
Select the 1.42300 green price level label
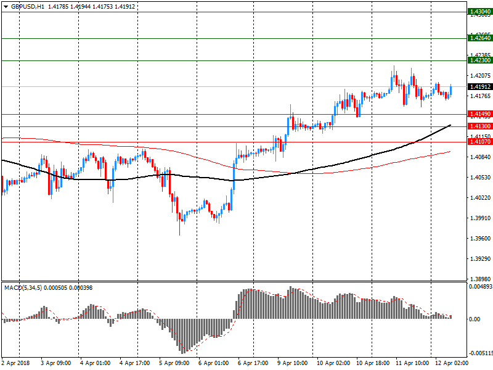click(480, 60)
